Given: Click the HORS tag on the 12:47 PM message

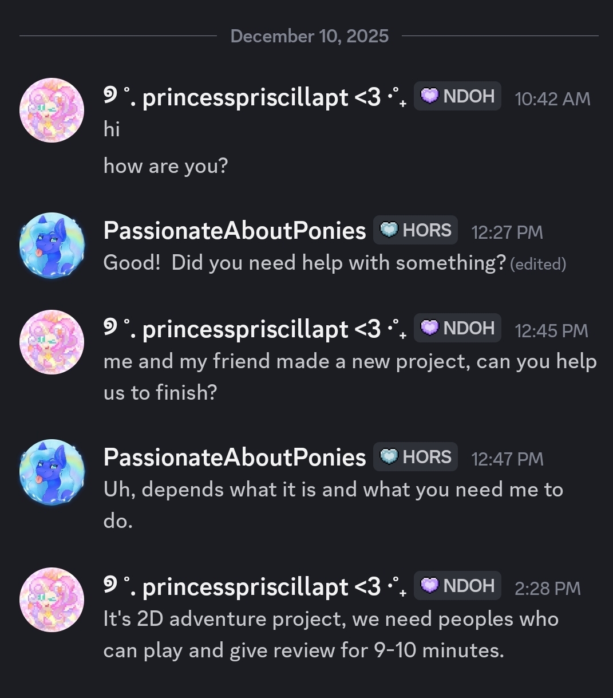Looking at the screenshot, I should [416, 457].
